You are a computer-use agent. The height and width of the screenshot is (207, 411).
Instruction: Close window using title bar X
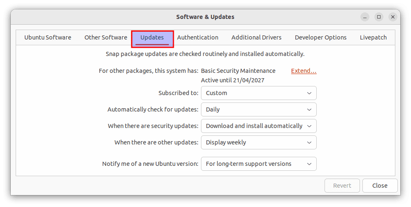392,17
